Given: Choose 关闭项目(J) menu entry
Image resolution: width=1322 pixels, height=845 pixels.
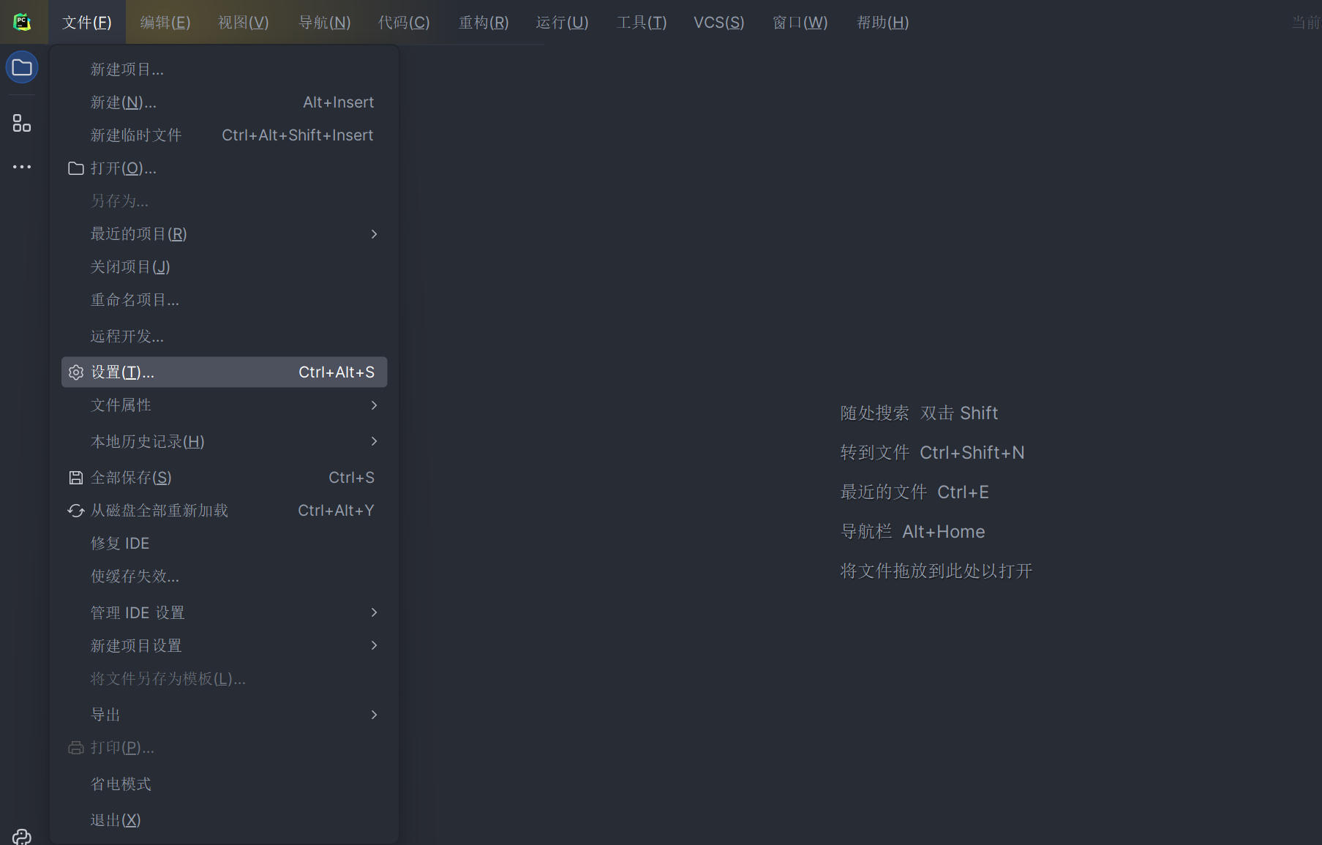Looking at the screenshot, I should (x=224, y=267).
